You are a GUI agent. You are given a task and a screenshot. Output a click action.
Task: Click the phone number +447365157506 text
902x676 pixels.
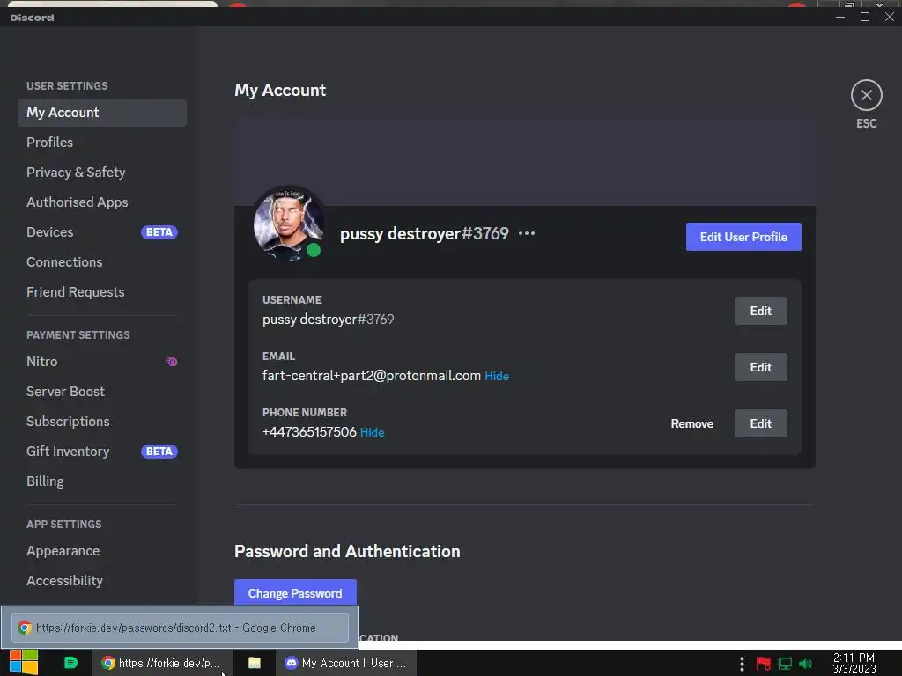(309, 432)
